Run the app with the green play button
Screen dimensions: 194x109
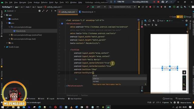click(139, 7)
